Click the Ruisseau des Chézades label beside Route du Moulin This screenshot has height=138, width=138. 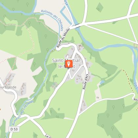click(x=52, y=20)
